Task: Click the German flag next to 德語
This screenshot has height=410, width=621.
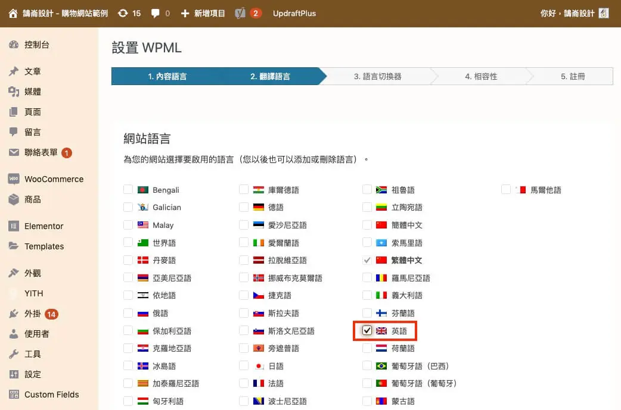Action: (259, 207)
